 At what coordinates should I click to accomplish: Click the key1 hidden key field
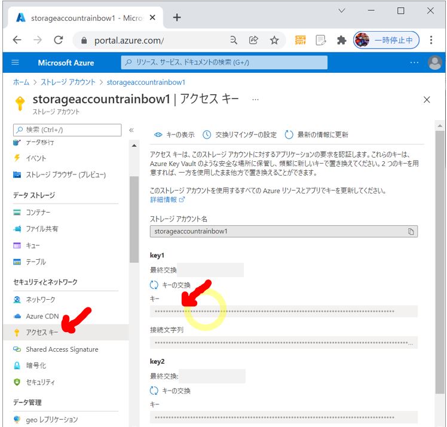pos(284,311)
